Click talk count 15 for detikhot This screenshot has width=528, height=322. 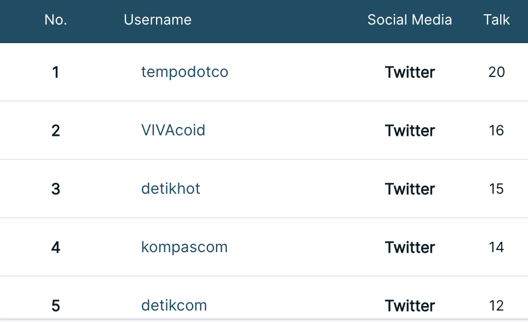497,189
